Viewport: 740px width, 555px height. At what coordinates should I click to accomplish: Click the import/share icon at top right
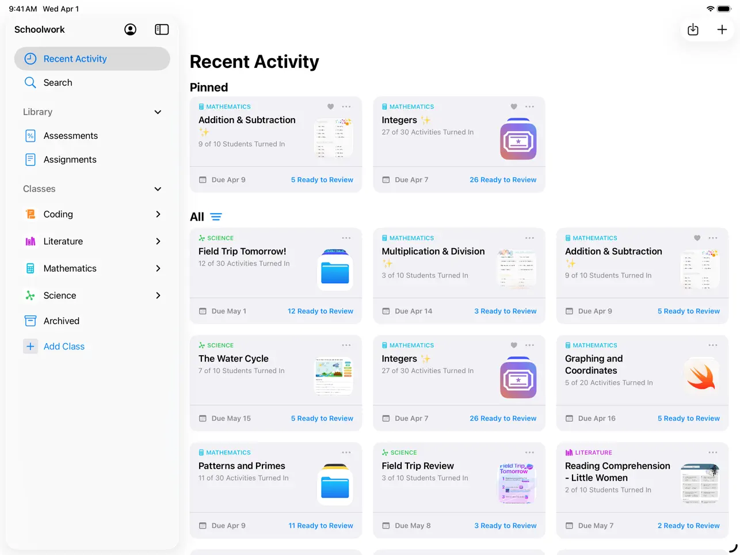click(x=693, y=29)
